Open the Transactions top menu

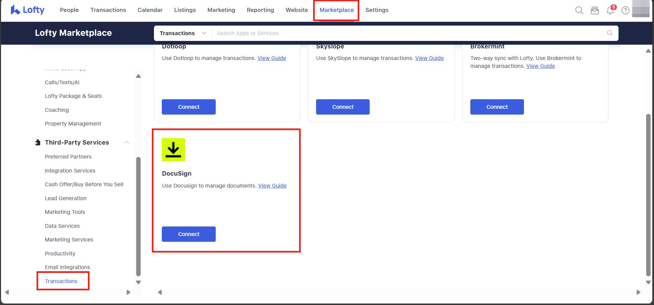pyautogui.click(x=108, y=10)
